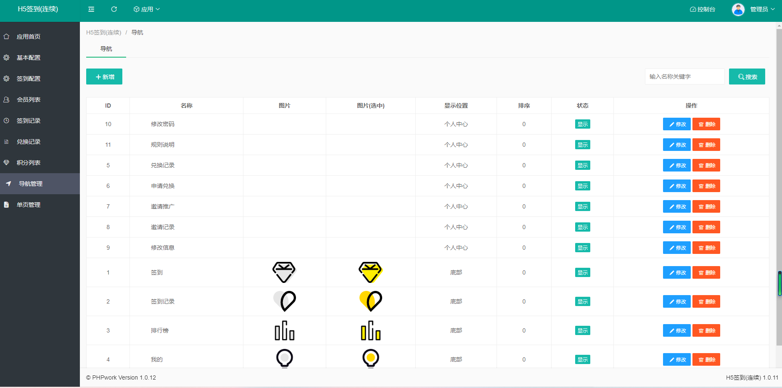Click the bar chart image in 排行榜 row
Viewport: 782px width, 388px height.
tap(285, 330)
